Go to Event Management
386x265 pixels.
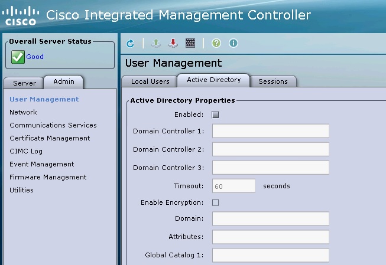pyautogui.click(x=41, y=164)
